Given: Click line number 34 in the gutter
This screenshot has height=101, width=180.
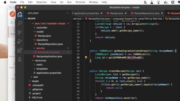Looking at the screenshot, I should [78, 51].
